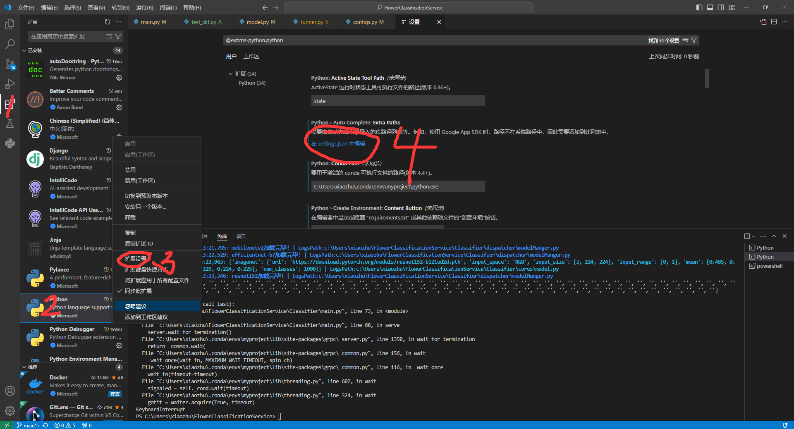Collapse the 扩展 (34) settings tree node
The image size is (794, 429).
click(231, 74)
